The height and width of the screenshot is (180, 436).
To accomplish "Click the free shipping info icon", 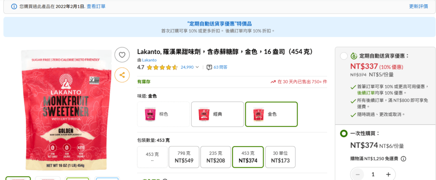I will pos(403,159).
